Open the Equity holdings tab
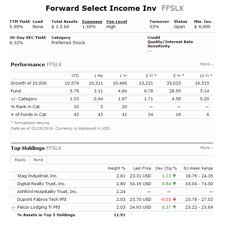This screenshot has width=228, height=225. (20, 160)
